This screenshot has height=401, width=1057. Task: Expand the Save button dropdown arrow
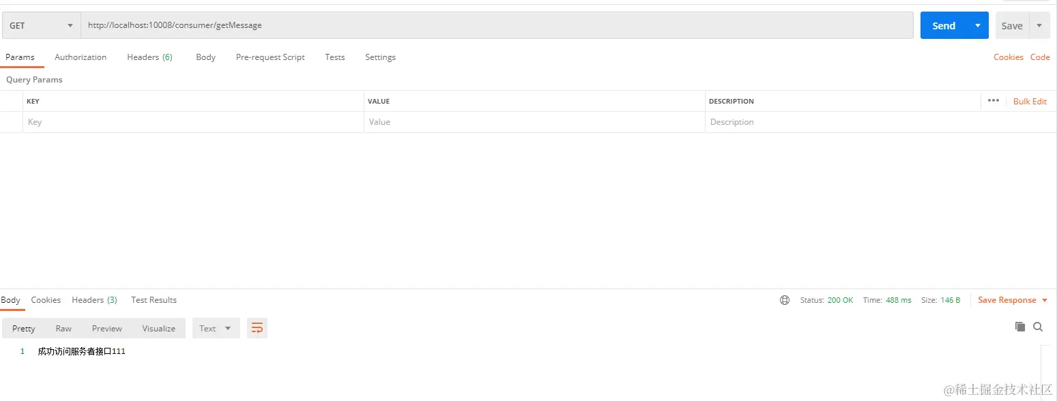point(1039,25)
